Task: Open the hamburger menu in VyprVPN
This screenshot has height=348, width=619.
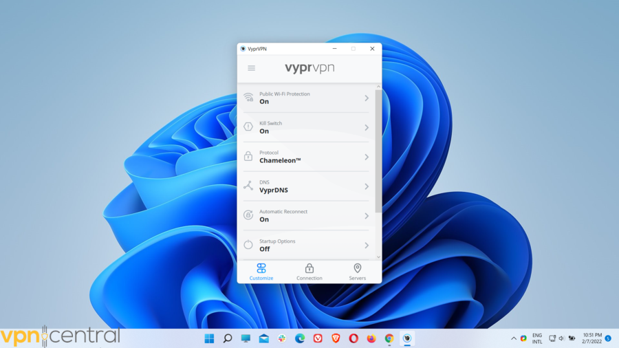Action: (x=251, y=68)
